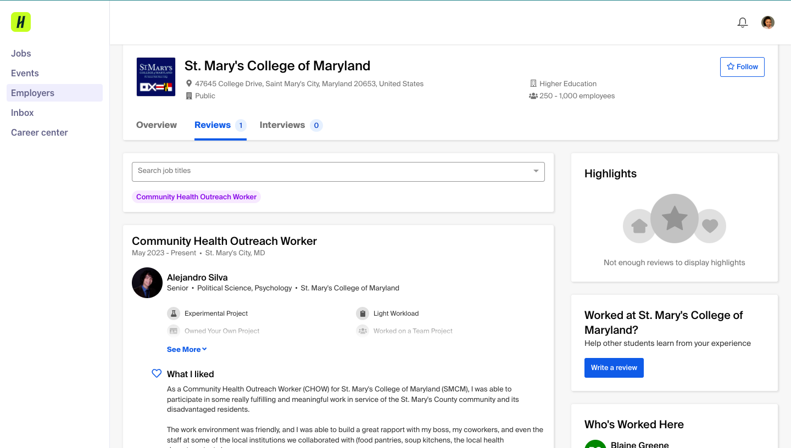The height and width of the screenshot is (448, 791).
Task: Click the Worked on a Team Project icon
Action: tap(363, 331)
